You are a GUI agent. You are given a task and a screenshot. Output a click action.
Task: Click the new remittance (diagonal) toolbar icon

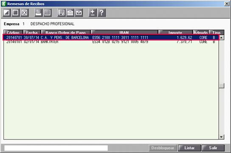point(7,13)
